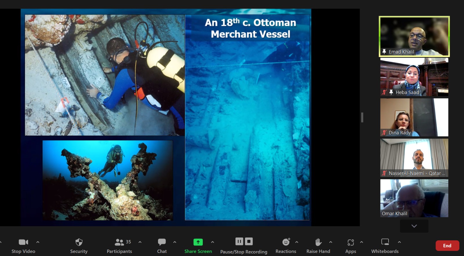Click the diver examining timbers photo
Image resolution: width=464 pixels, height=256 pixels.
pos(105,75)
